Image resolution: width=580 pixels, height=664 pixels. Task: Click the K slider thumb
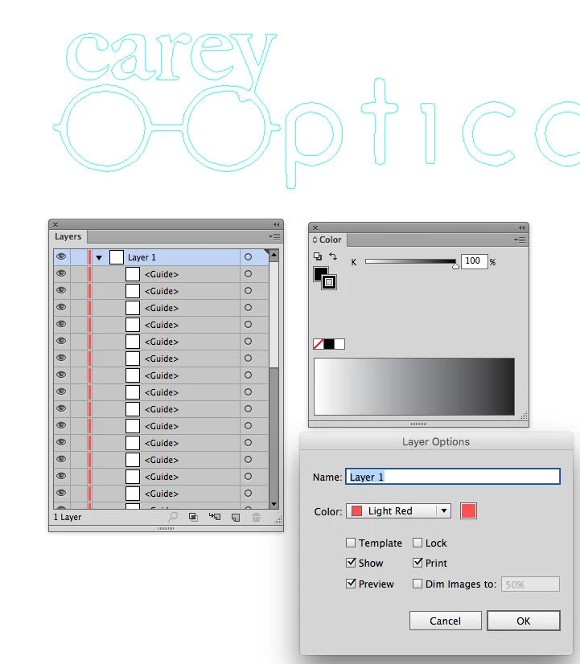(x=455, y=266)
